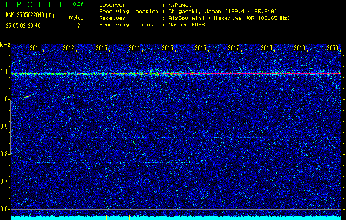Click the 2047 time marker
346x220 pixels.
click(233, 48)
